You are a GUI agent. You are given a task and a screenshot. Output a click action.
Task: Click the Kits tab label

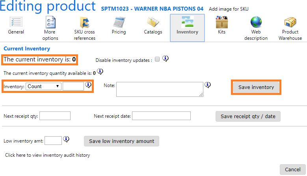click(x=221, y=32)
